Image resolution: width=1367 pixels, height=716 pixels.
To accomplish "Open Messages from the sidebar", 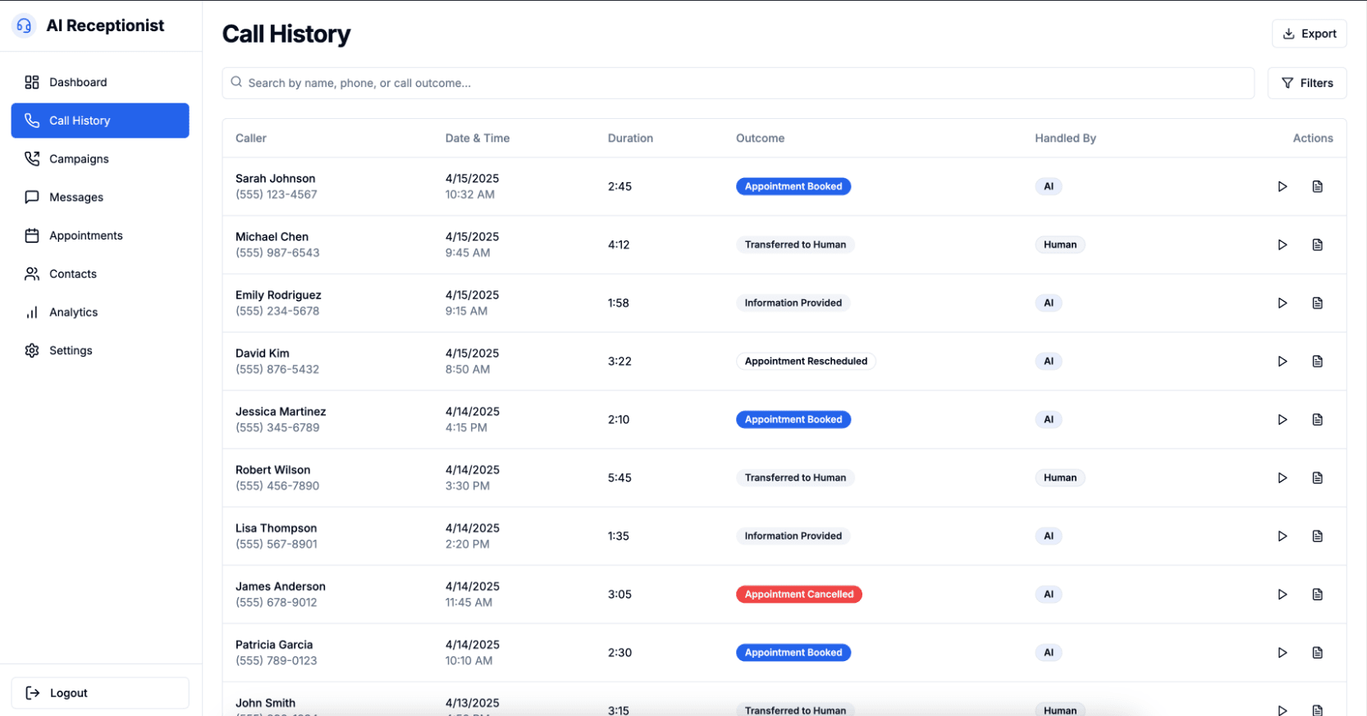I will tap(100, 197).
